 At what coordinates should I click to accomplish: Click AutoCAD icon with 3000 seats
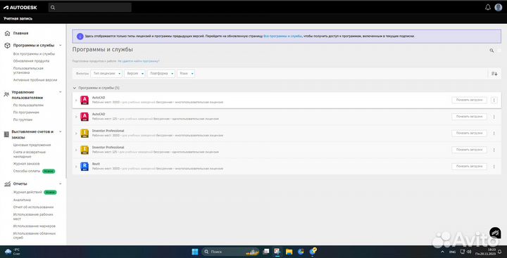(84, 100)
